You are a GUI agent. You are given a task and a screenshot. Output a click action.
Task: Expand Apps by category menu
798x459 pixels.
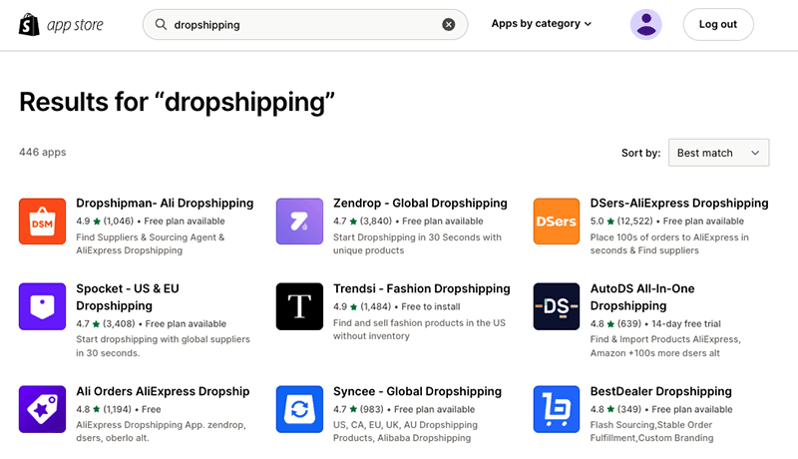click(541, 23)
